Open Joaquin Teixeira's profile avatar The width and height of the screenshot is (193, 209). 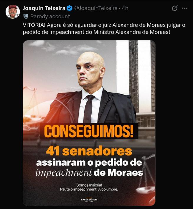[x=13, y=11]
